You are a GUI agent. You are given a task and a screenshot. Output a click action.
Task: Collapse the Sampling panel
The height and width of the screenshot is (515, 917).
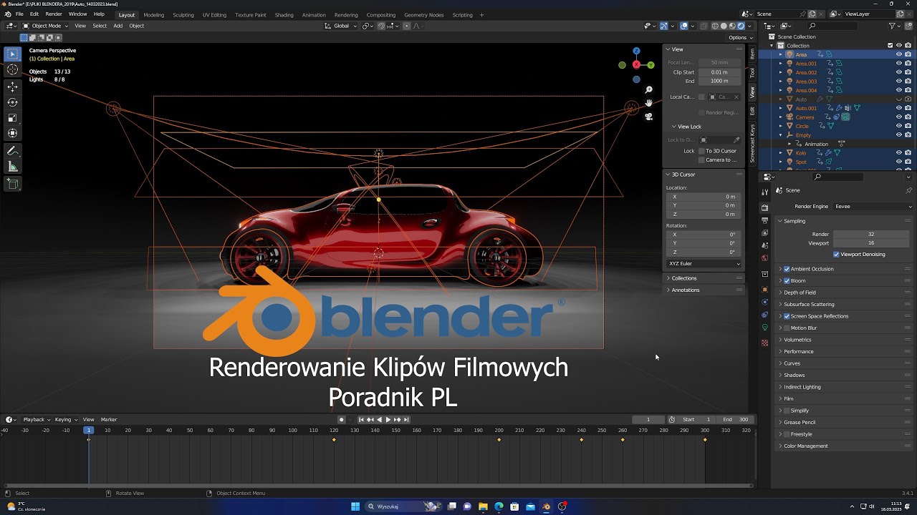pos(794,221)
